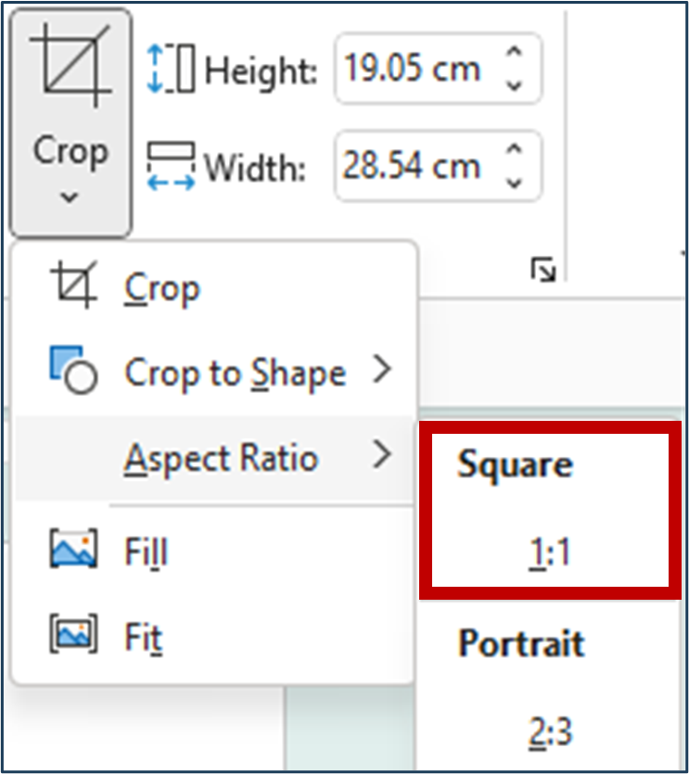689x774 pixels.
Task: Open the Crop to Shape submenu
Action: [213, 373]
